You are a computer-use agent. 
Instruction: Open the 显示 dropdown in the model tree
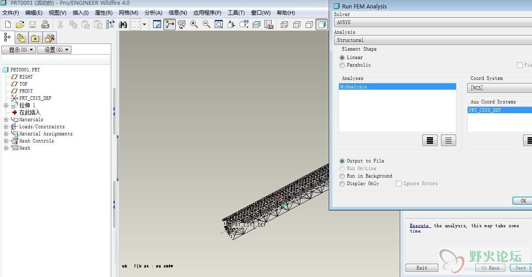(19, 50)
